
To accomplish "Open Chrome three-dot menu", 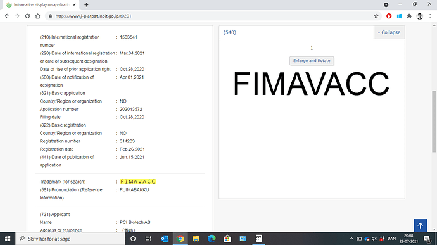I will tap(430, 16).
